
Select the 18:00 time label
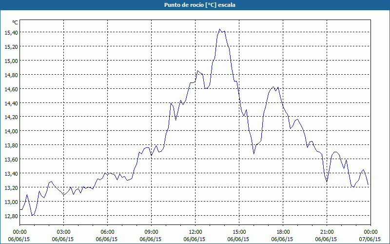click(283, 232)
